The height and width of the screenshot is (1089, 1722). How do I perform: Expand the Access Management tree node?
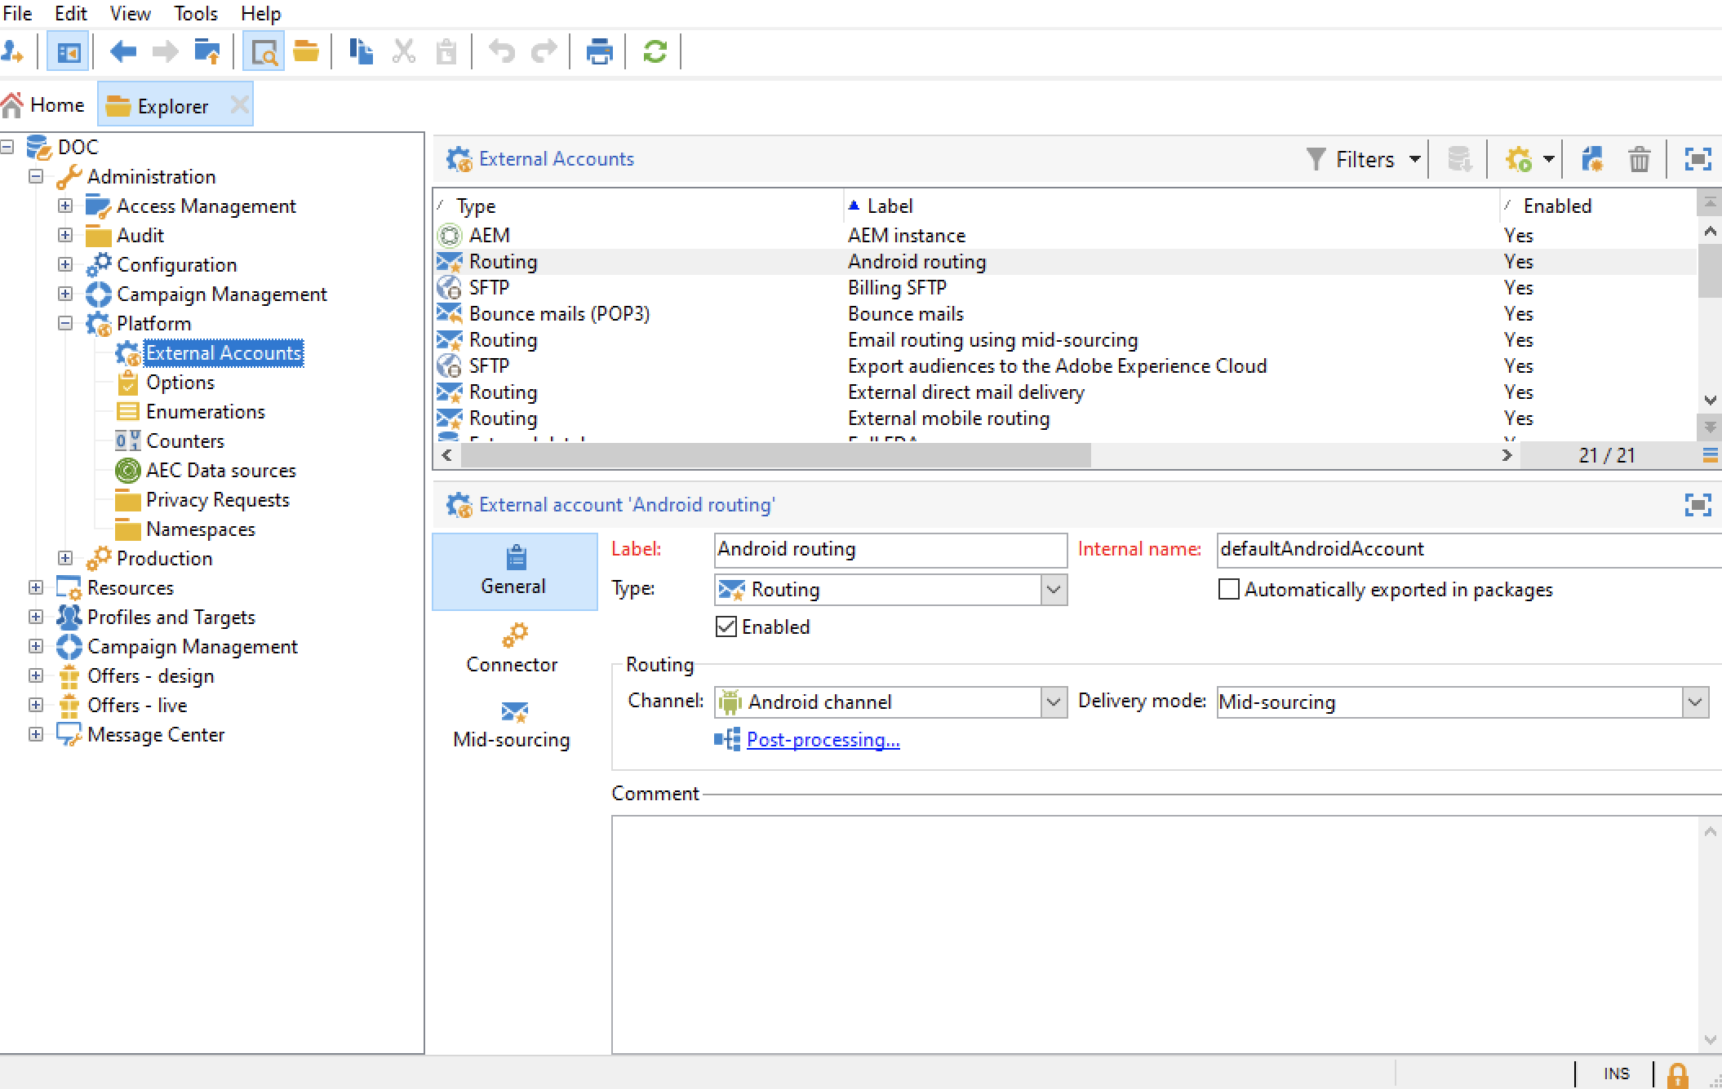[65, 206]
